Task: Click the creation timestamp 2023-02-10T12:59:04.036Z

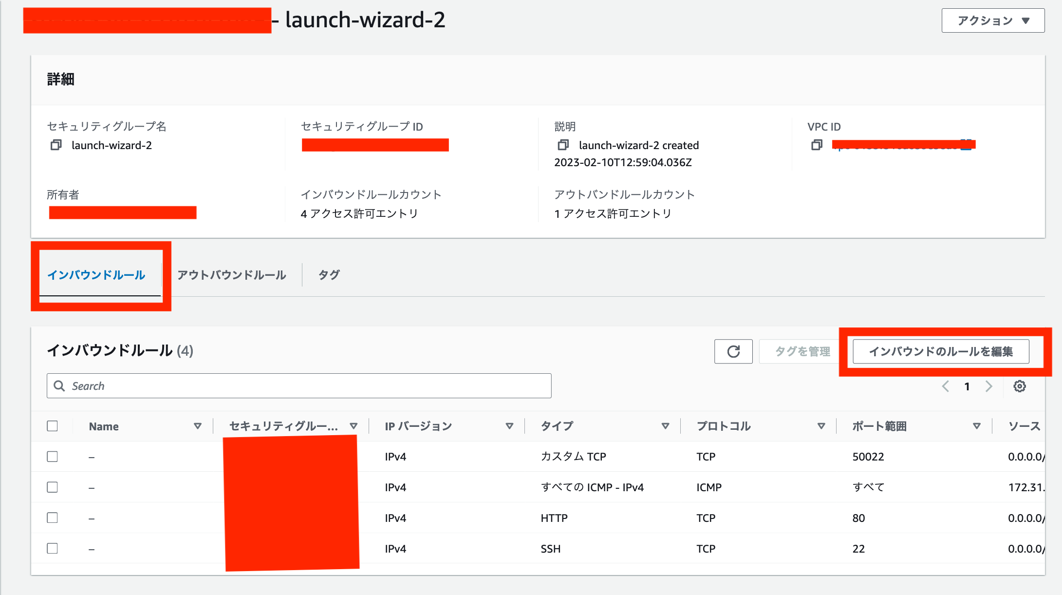Action: pyautogui.click(x=623, y=162)
